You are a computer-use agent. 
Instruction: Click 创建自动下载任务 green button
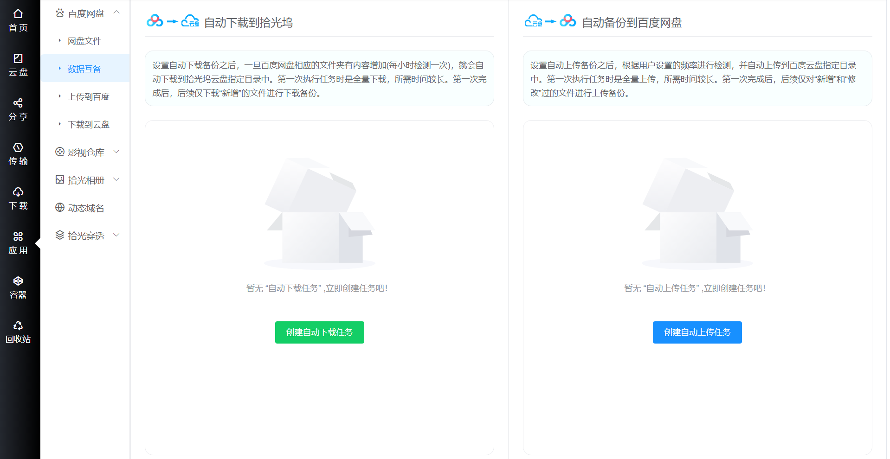(x=319, y=332)
